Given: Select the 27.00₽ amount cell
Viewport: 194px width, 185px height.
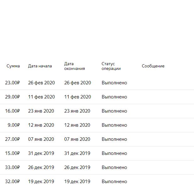Looking at the screenshot, I should click(12, 139).
